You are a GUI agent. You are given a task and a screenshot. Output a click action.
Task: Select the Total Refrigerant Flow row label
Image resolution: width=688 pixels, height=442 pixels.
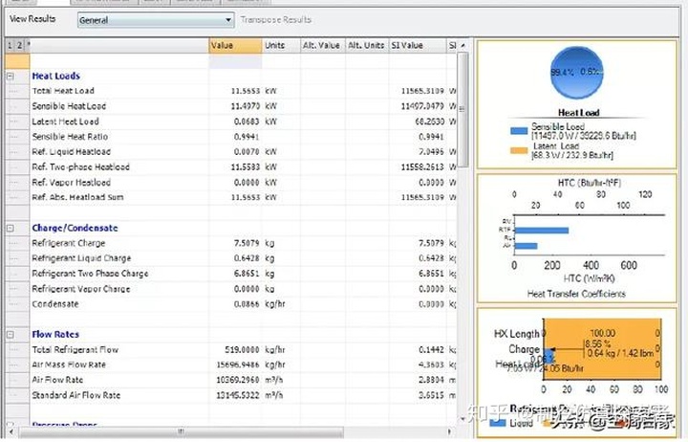[75, 350]
